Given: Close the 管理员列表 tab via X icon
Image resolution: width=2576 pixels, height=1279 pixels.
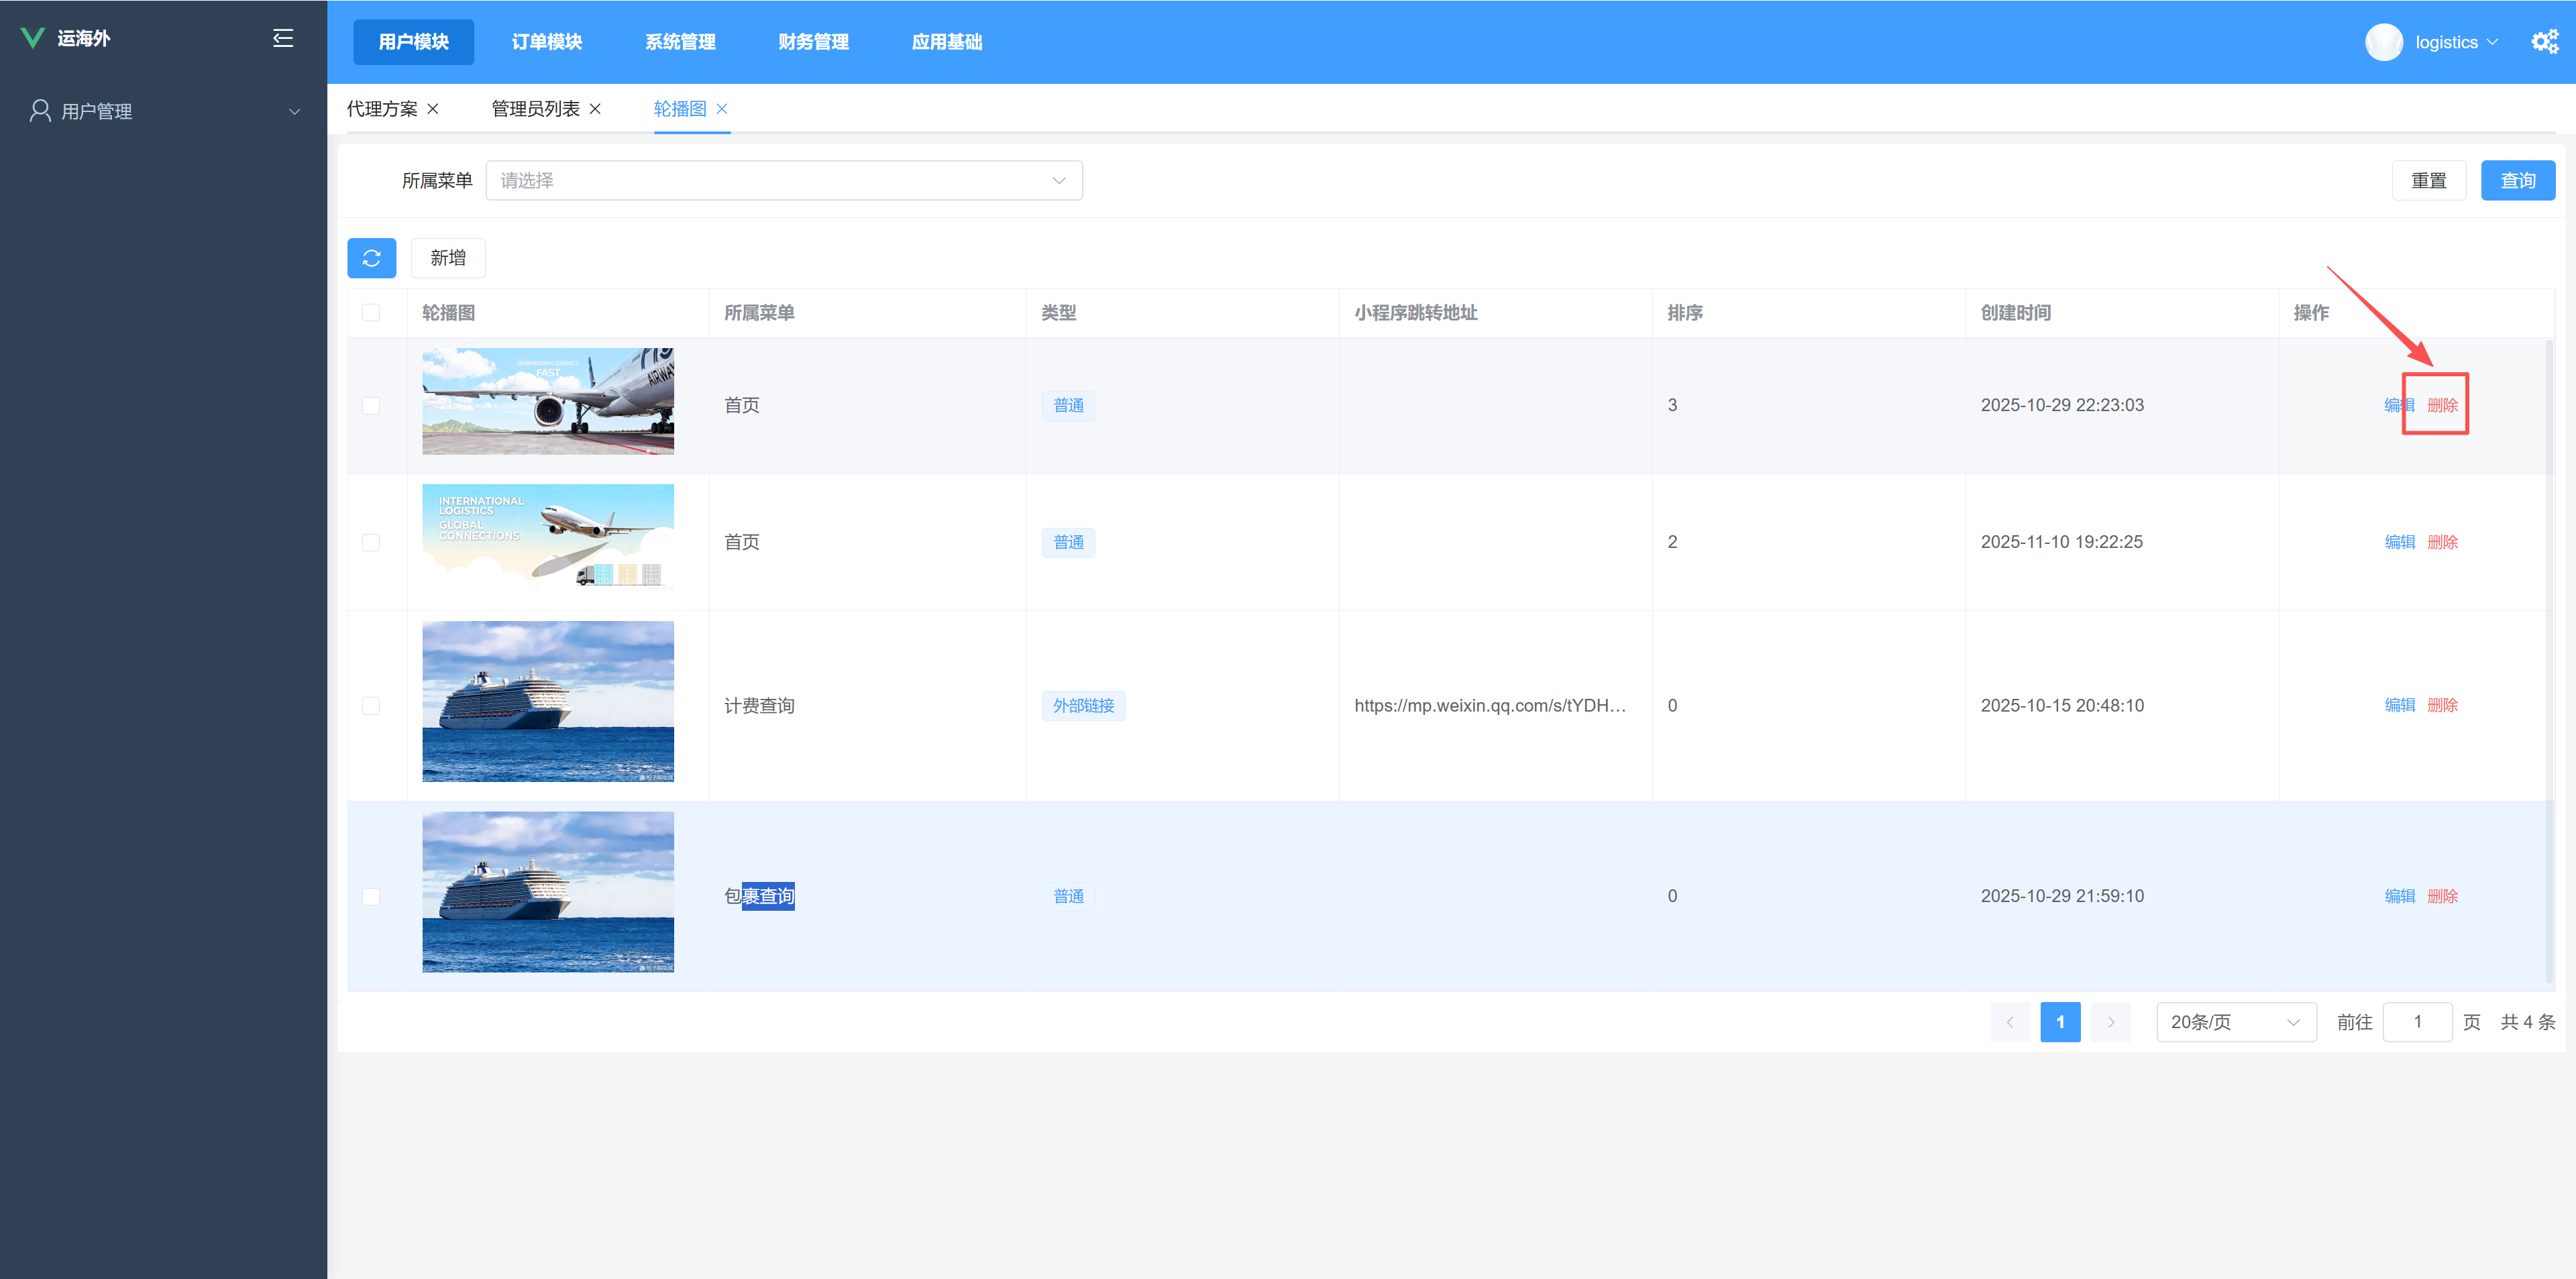Looking at the screenshot, I should pos(595,109).
